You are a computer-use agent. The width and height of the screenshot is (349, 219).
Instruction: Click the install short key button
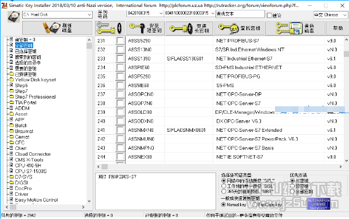[146, 28]
